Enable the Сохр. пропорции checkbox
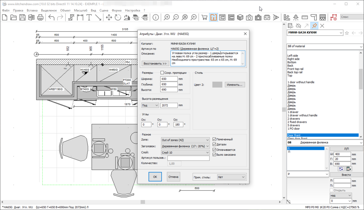Screen dimensions: 364x210 click(x=162, y=73)
